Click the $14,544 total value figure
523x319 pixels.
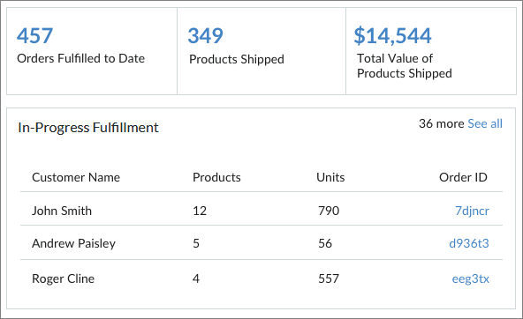pos(392,35)
